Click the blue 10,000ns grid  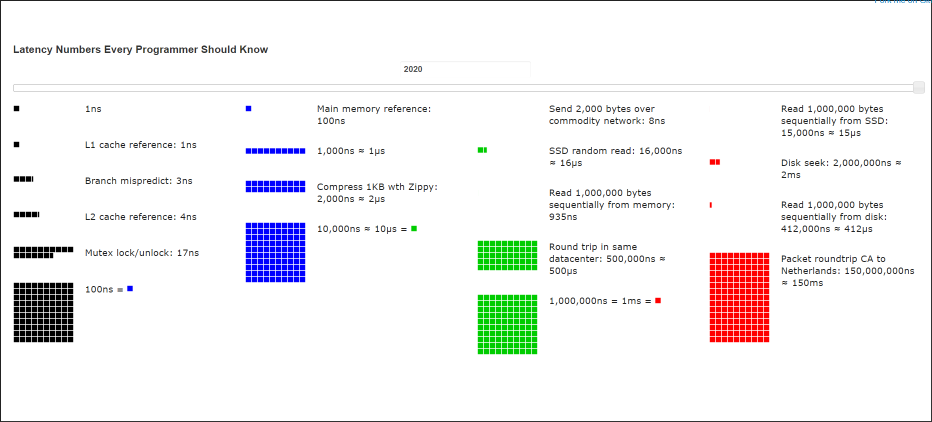click(275, 252)
